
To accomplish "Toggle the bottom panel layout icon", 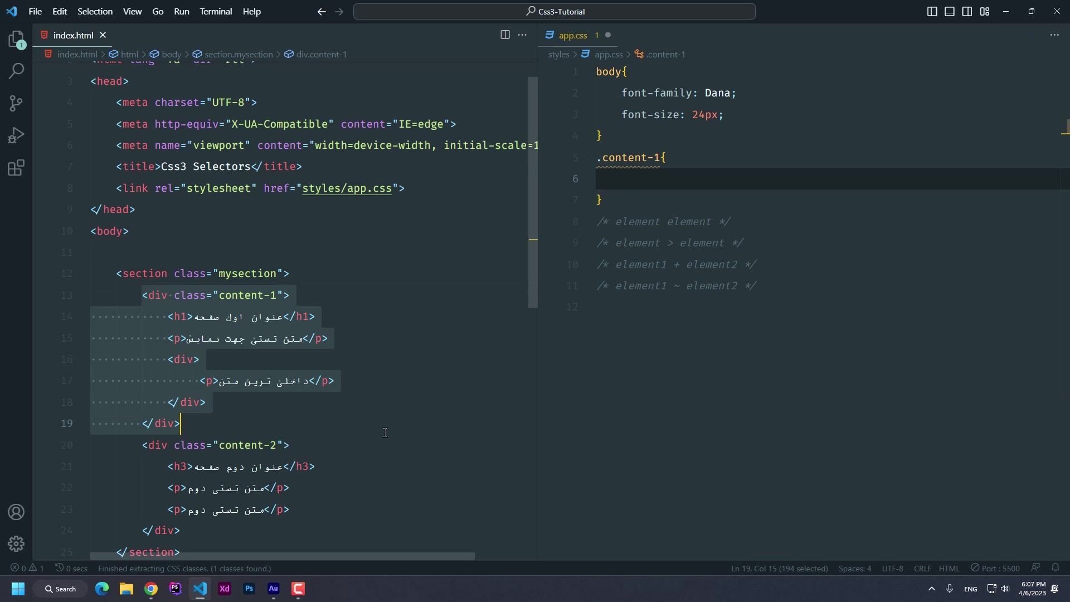I will tap(950, 11).
